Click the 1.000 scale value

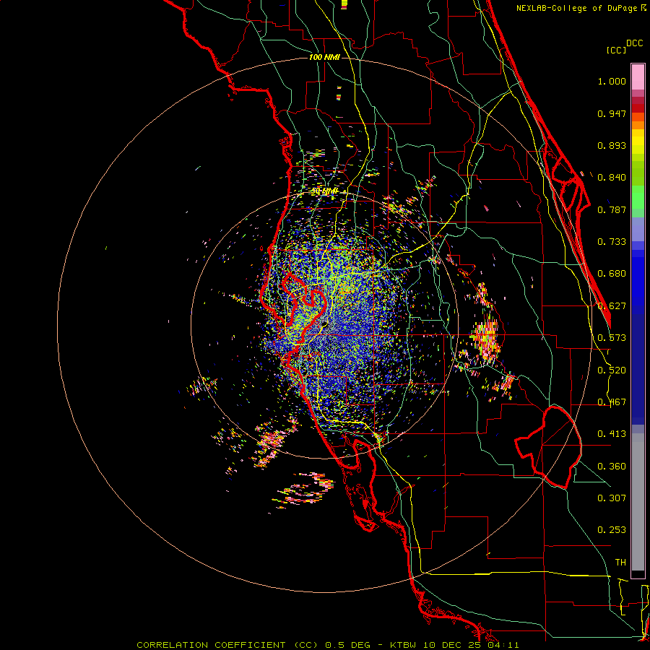coord(612,81)
